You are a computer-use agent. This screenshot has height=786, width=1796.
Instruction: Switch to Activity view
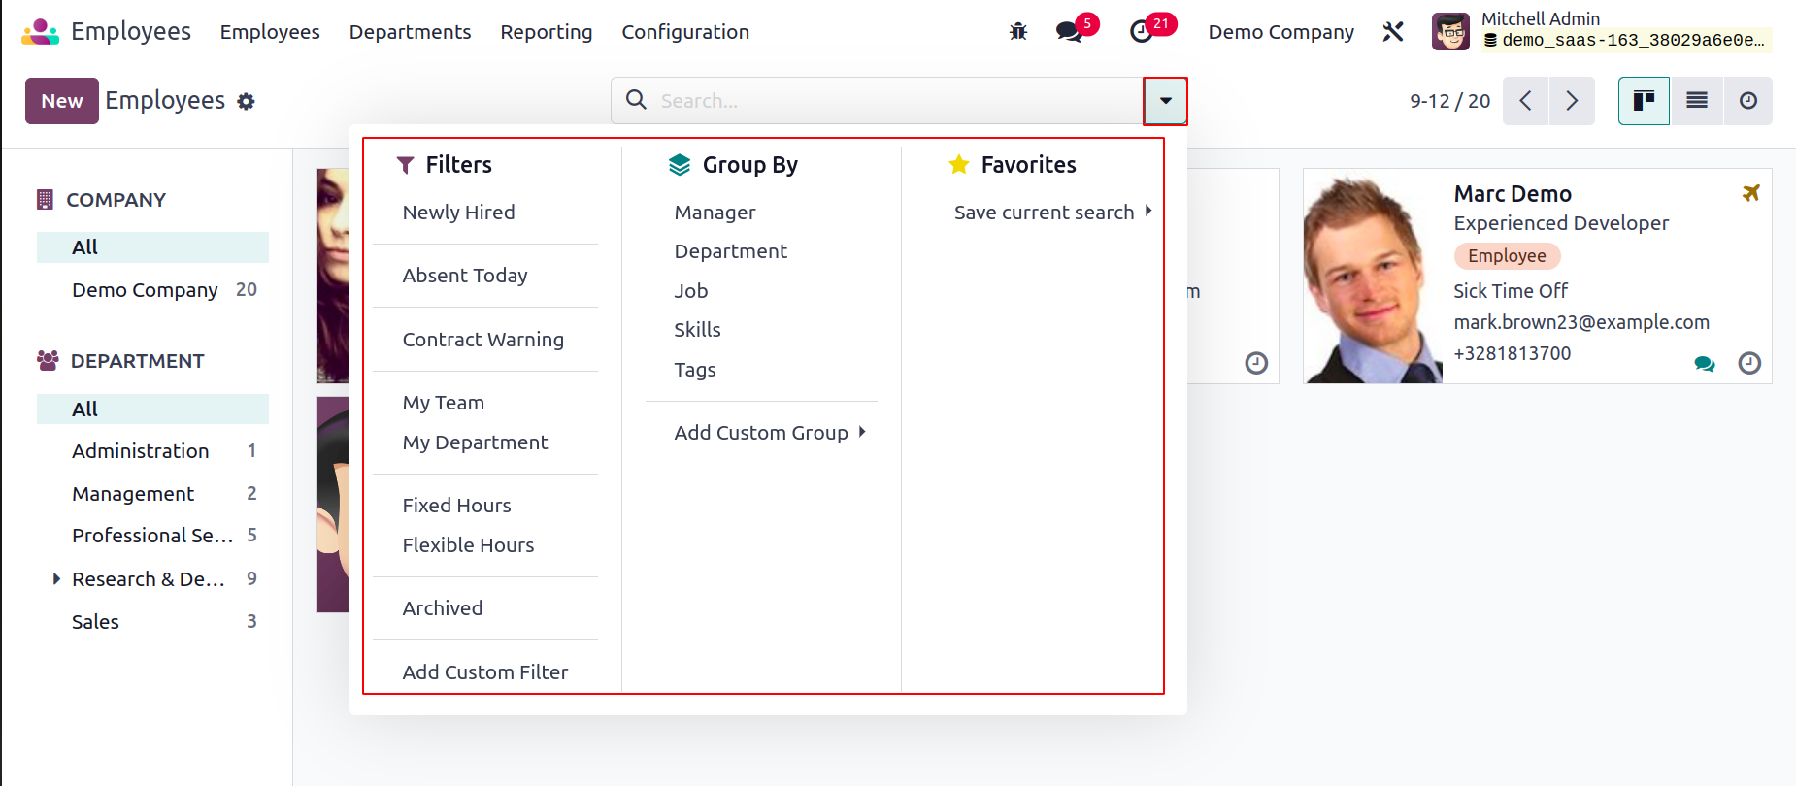point(1748,101)
